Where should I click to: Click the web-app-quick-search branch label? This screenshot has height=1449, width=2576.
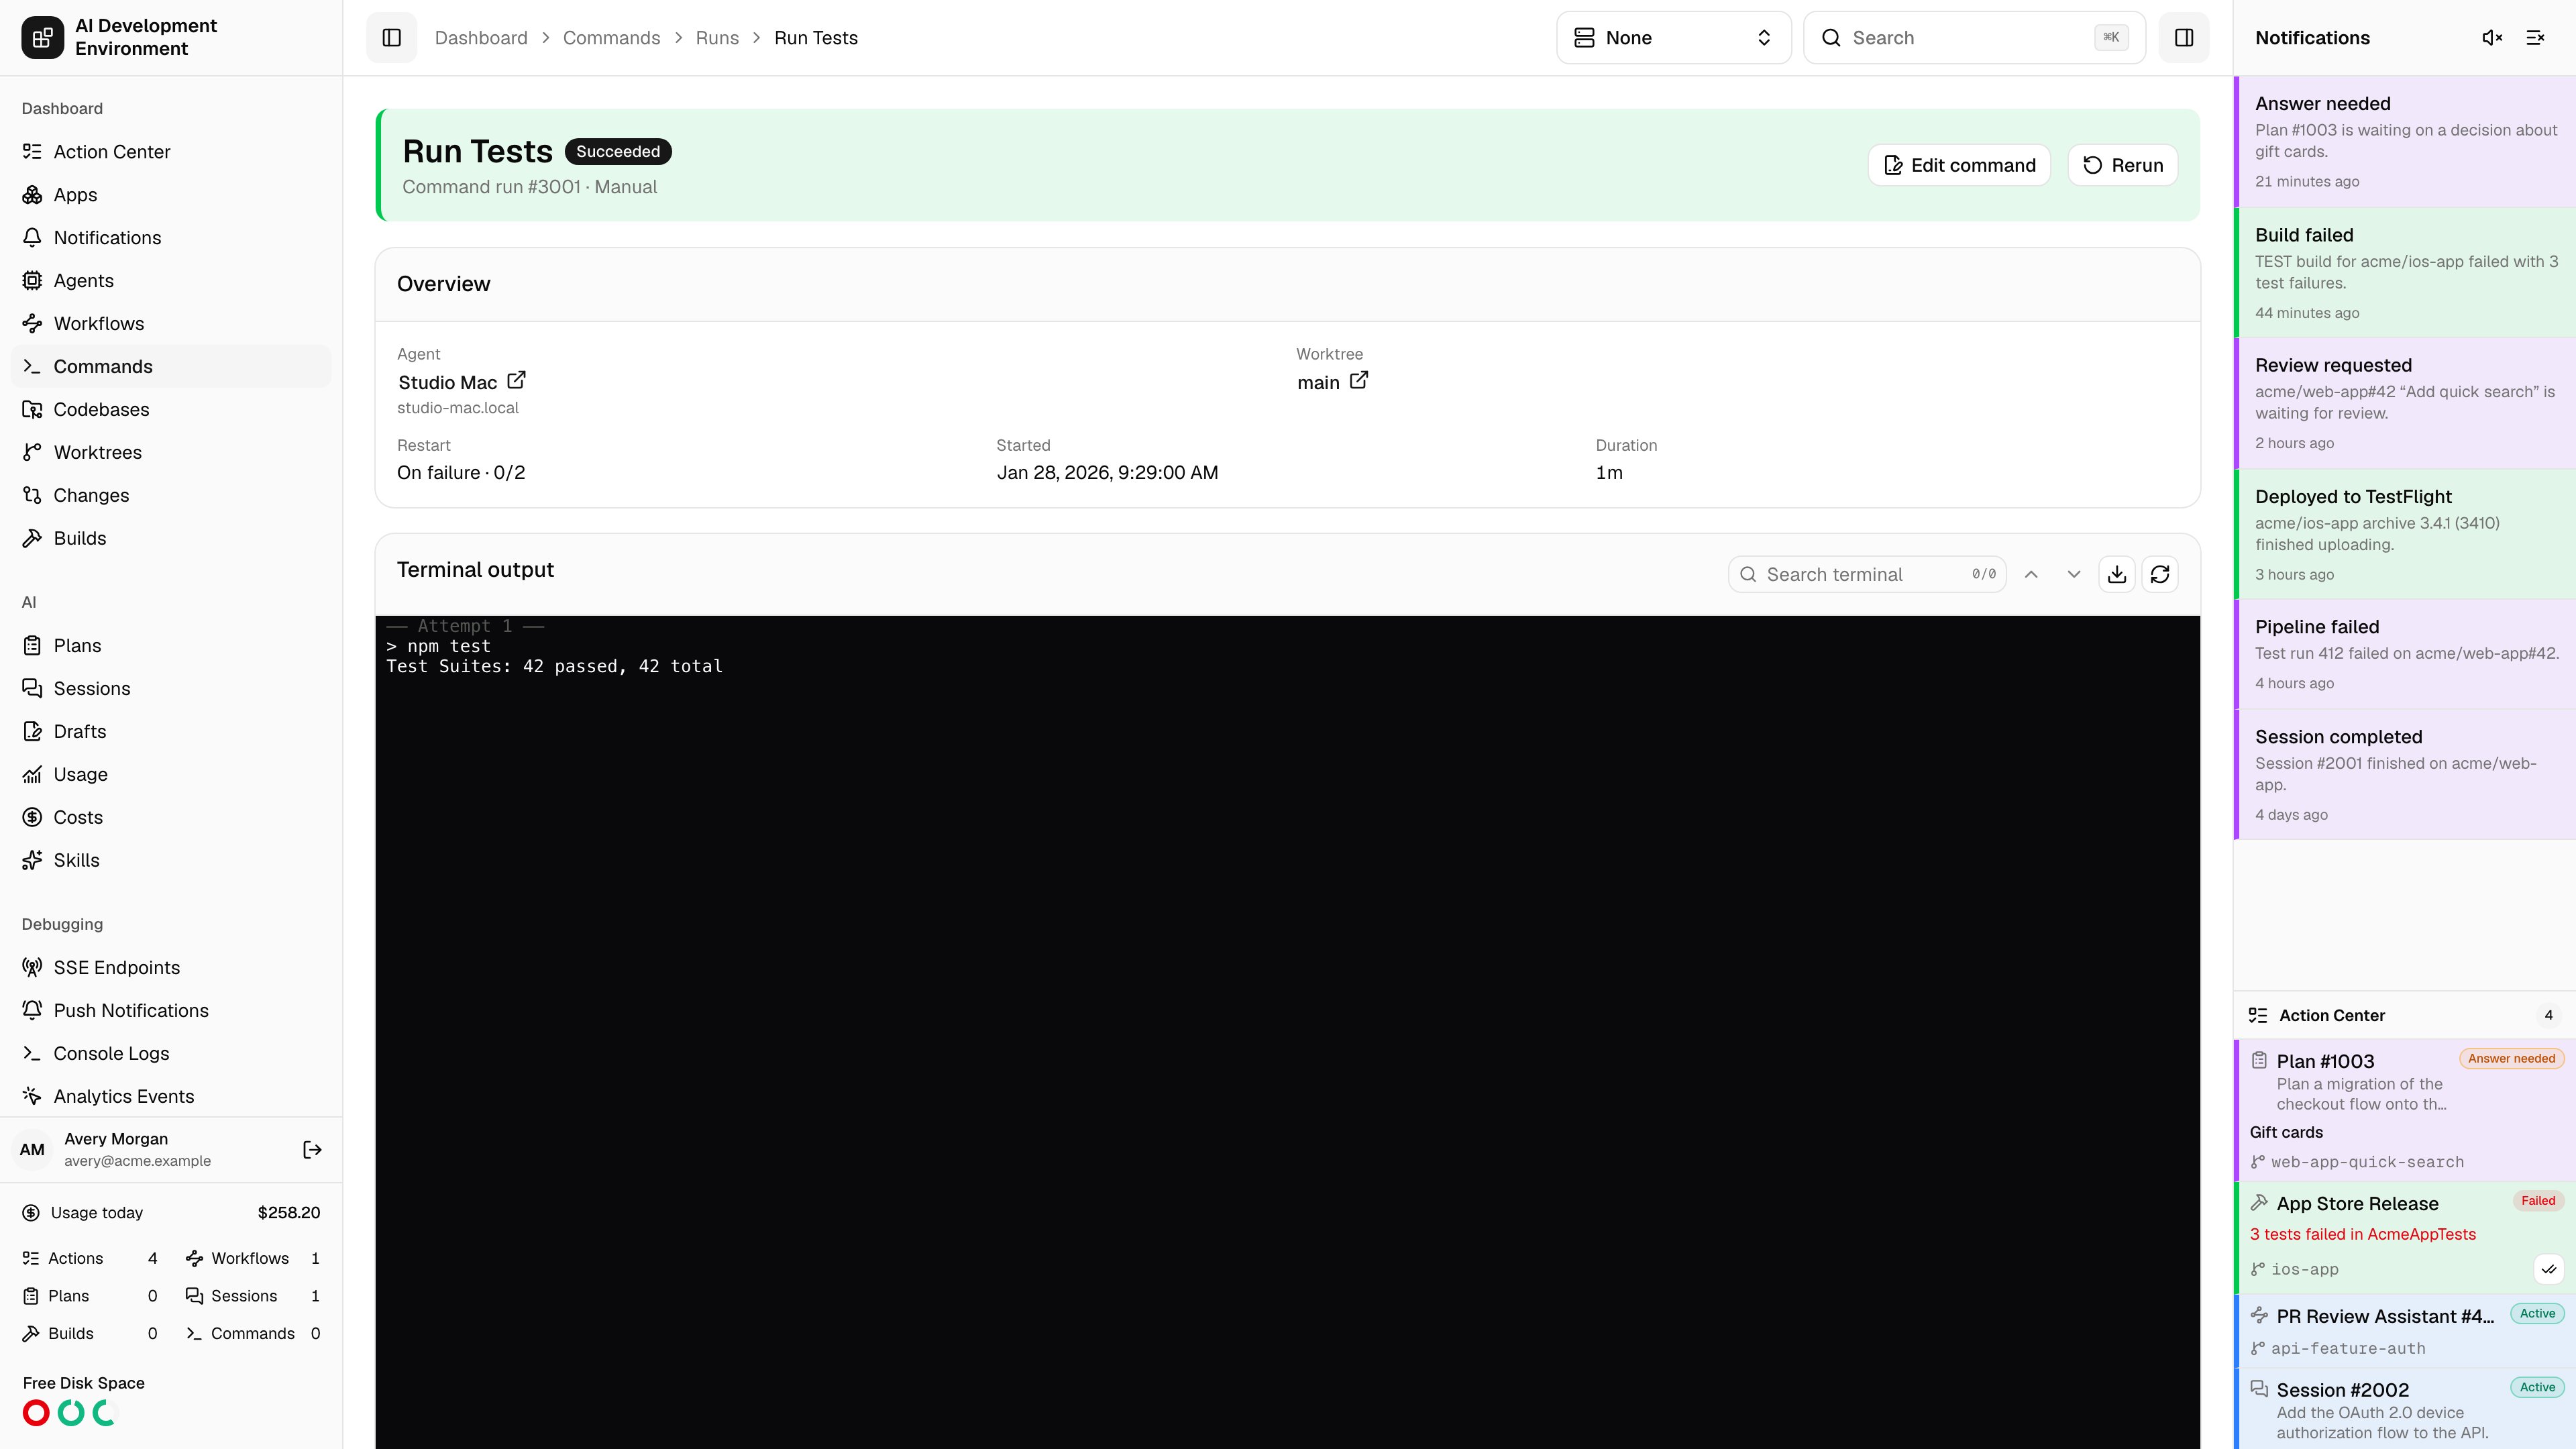click(2367, 1162)
